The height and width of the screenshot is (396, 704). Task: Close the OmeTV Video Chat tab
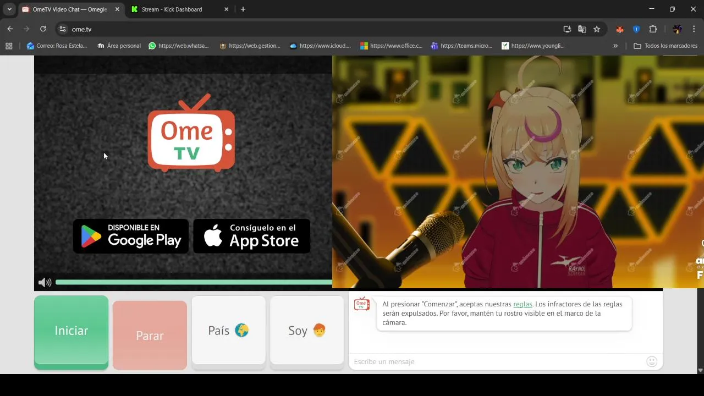coord(117,9)
